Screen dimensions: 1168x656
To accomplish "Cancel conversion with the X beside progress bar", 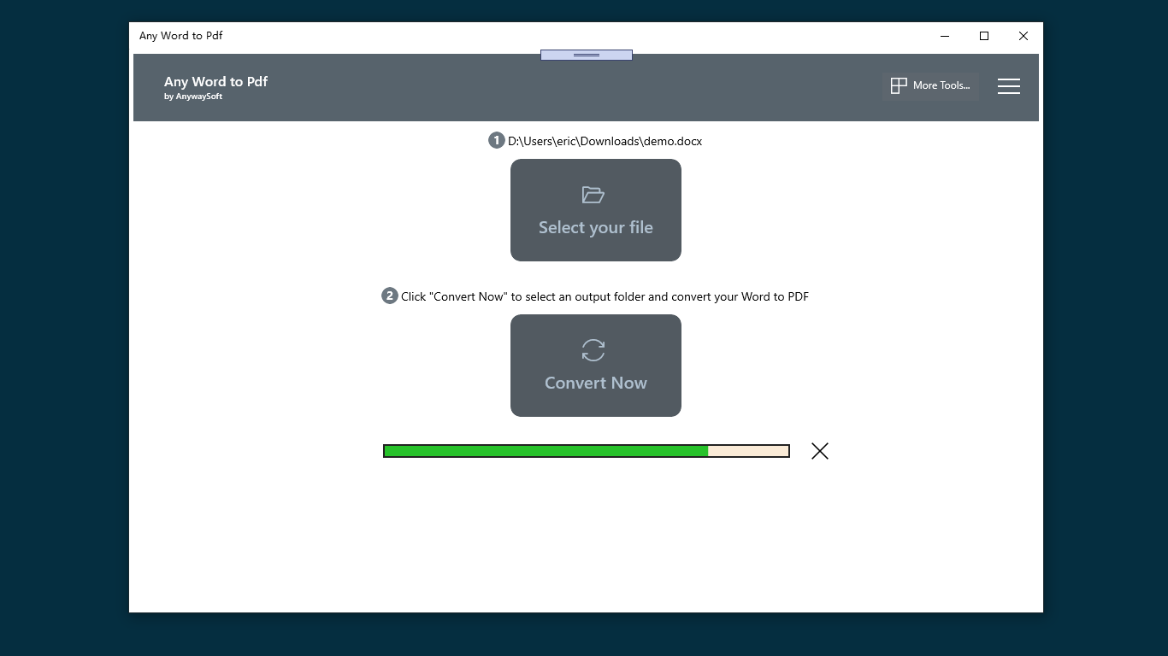I will coord(820,451).
